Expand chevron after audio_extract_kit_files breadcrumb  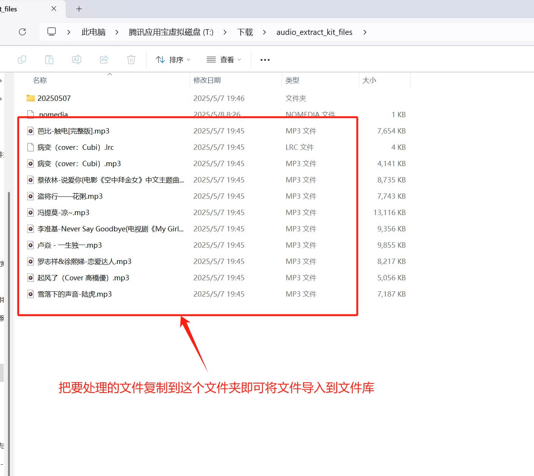365,32
